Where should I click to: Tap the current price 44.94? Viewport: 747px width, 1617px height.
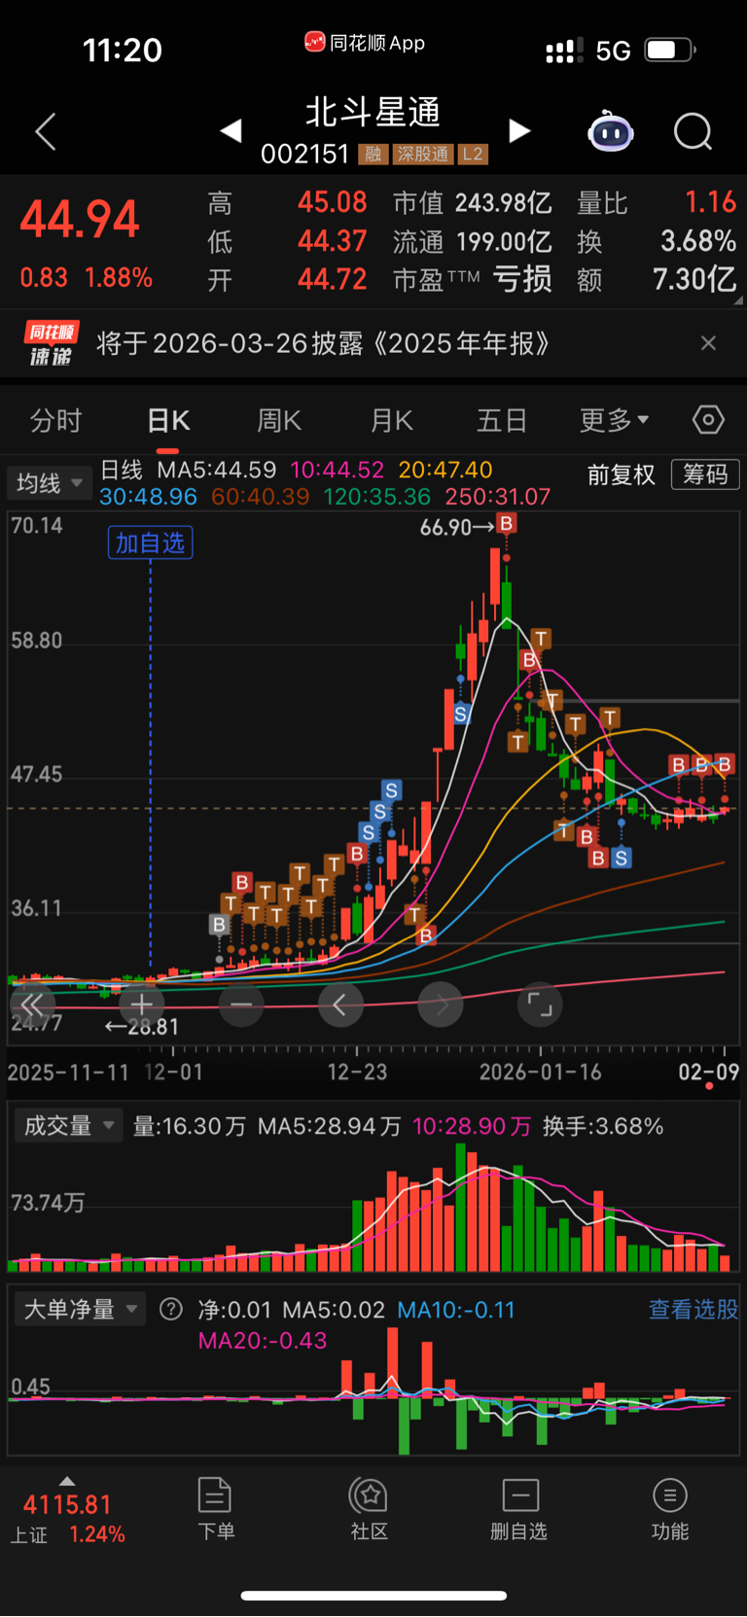point(80,219)
